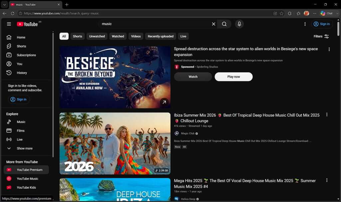The image size is (341, 202).
Task: Open Besiege ad title link
Action: point(246,51)
